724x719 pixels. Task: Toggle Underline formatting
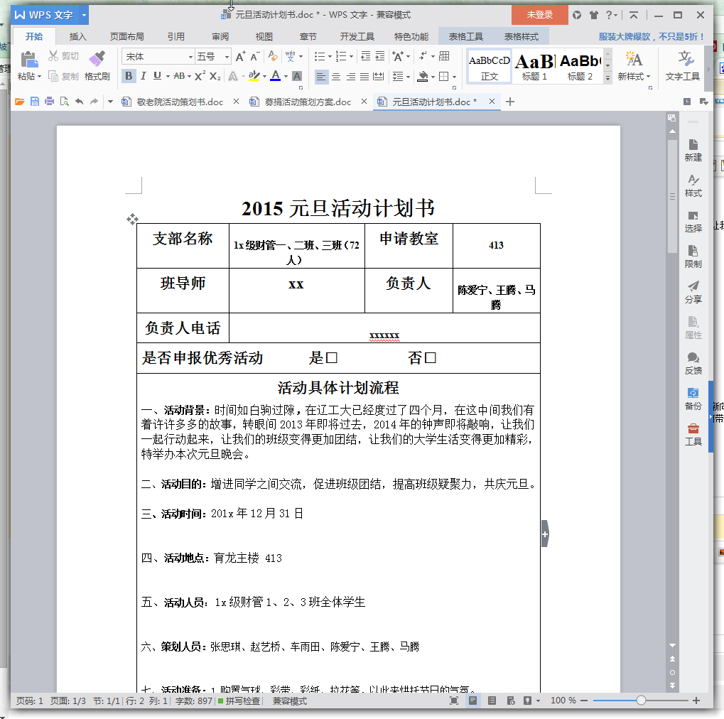(x=156, y=75)
